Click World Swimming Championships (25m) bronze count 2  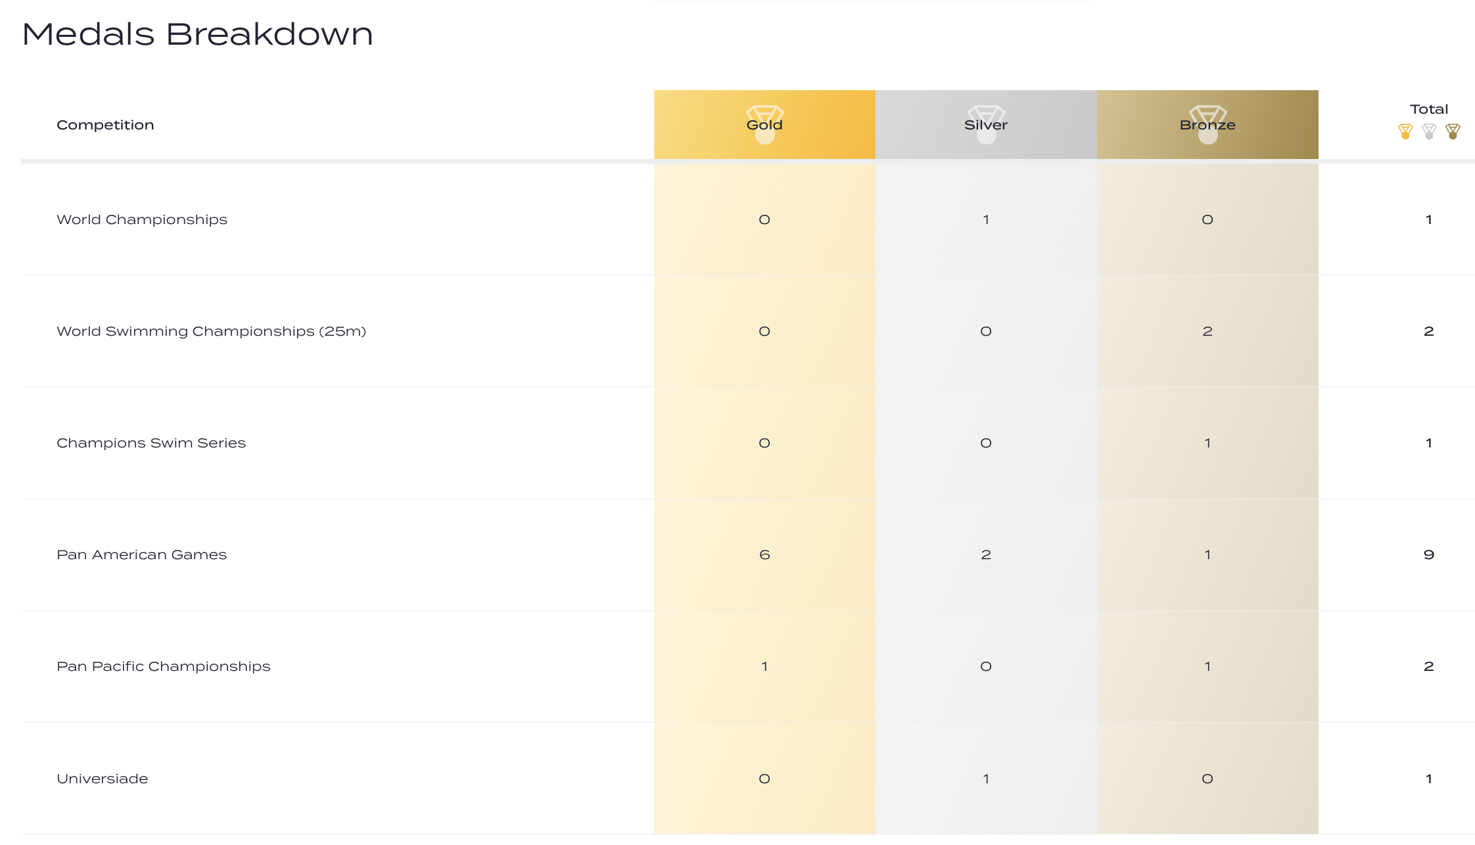coord(1207,331)
